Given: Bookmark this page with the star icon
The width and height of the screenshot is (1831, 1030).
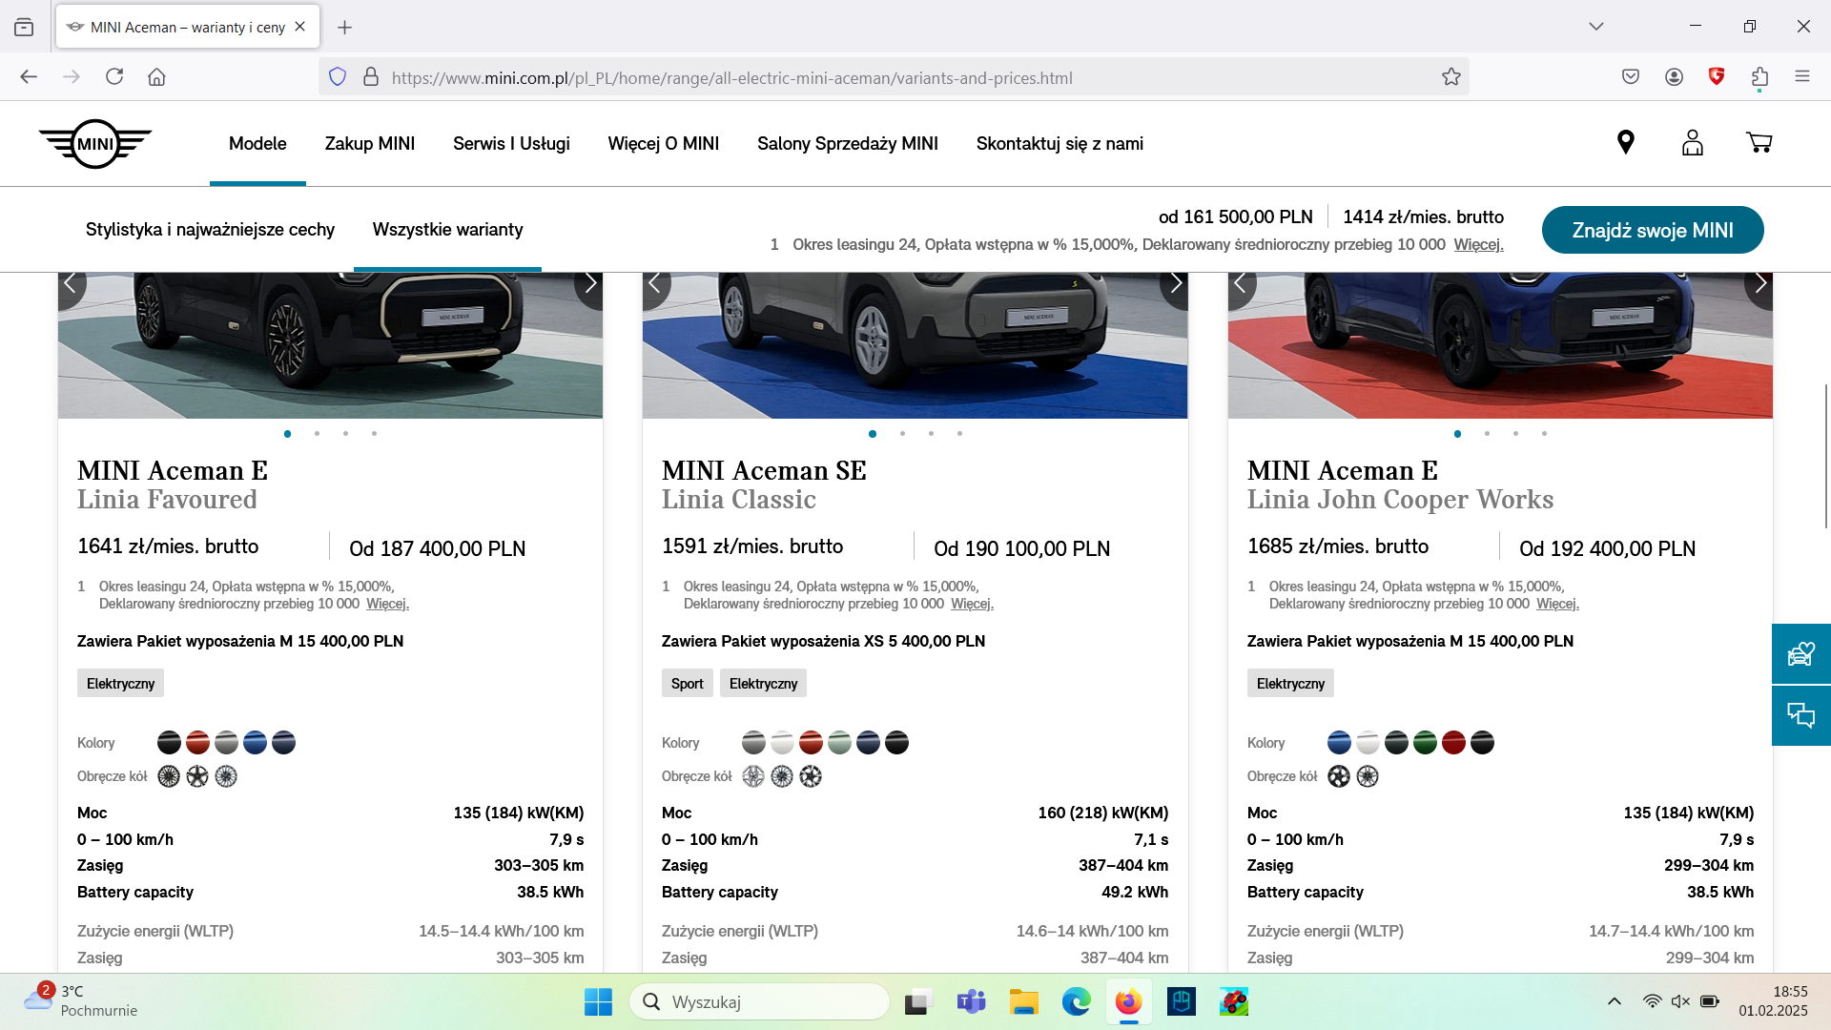Looking at the screenshot, I should [x=1451, y=77].
